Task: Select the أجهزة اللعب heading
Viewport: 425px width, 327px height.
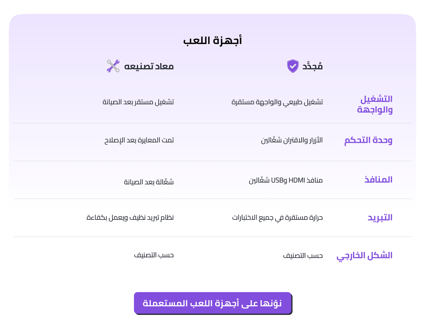Action: pyautogui.click(x=212, y=40)
